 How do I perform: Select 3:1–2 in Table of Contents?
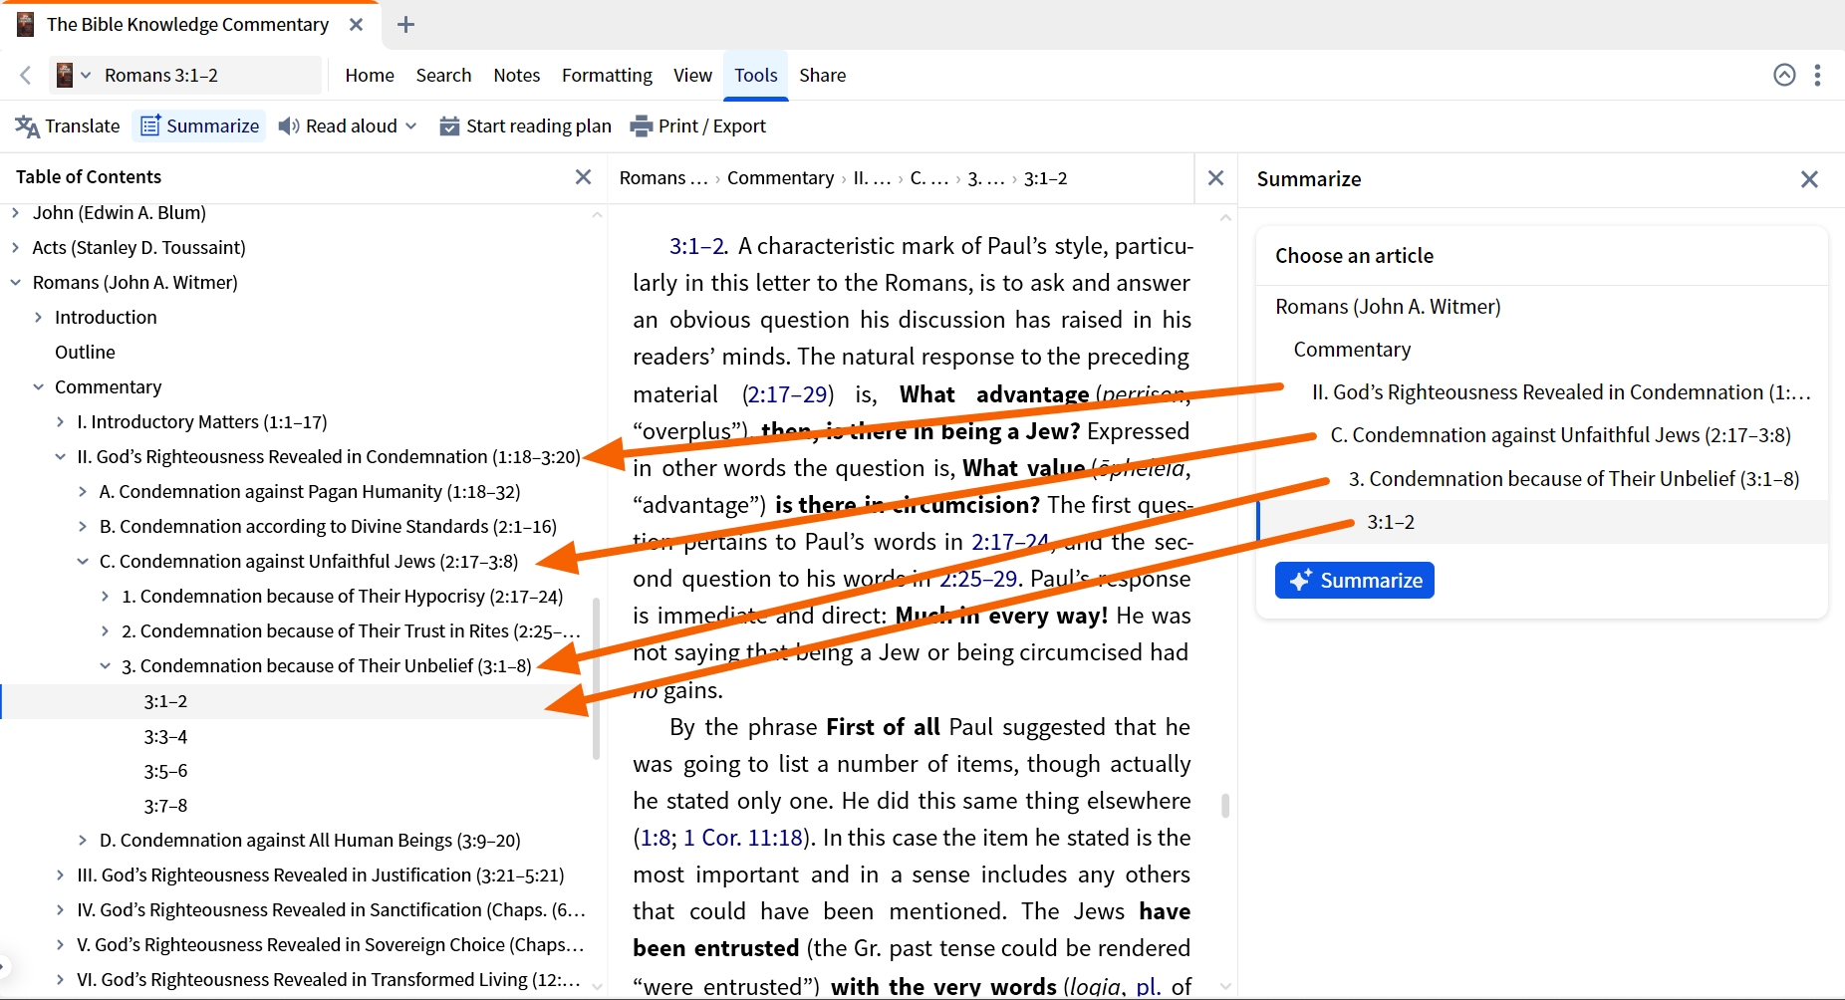(x=165, y=701)
